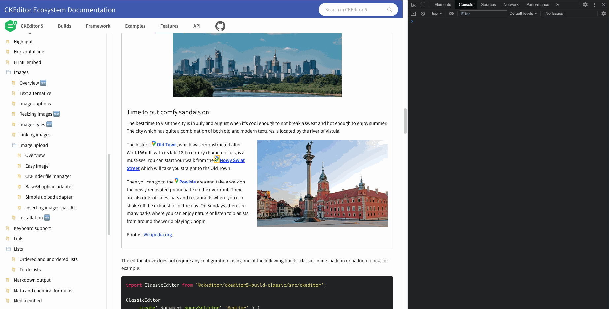This screenshot has width=609, height=309.
Task: Follow the Powiśle link
Action: tap(188, 182)
